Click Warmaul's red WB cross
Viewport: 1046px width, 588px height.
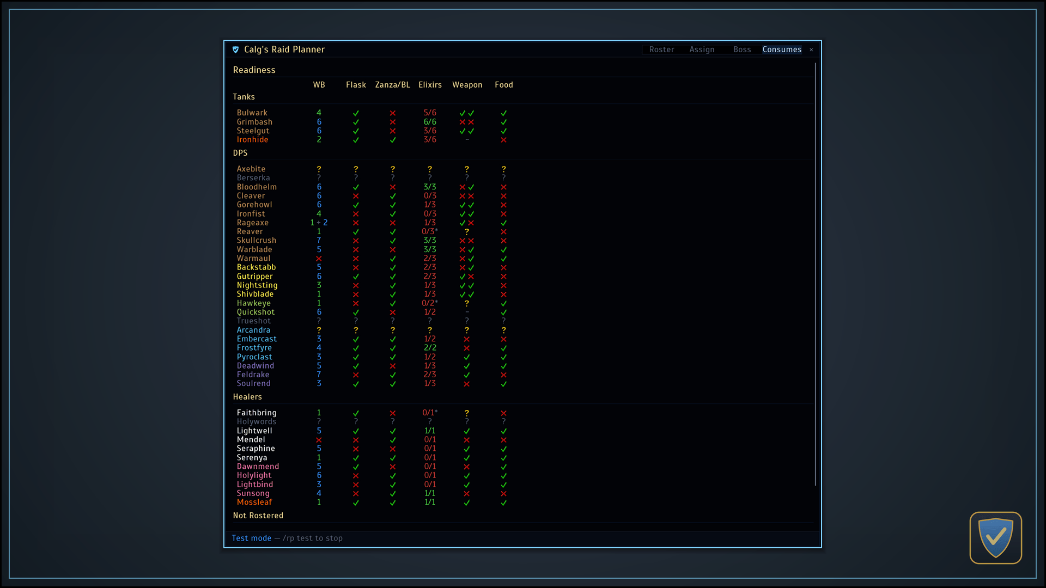[319, 259]
